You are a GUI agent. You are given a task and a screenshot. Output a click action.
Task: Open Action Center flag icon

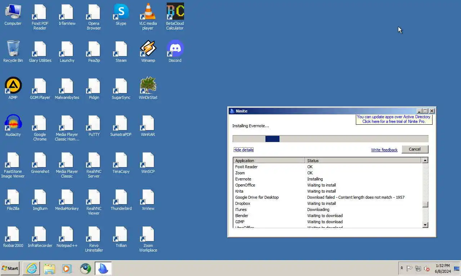tap(409, 268)
